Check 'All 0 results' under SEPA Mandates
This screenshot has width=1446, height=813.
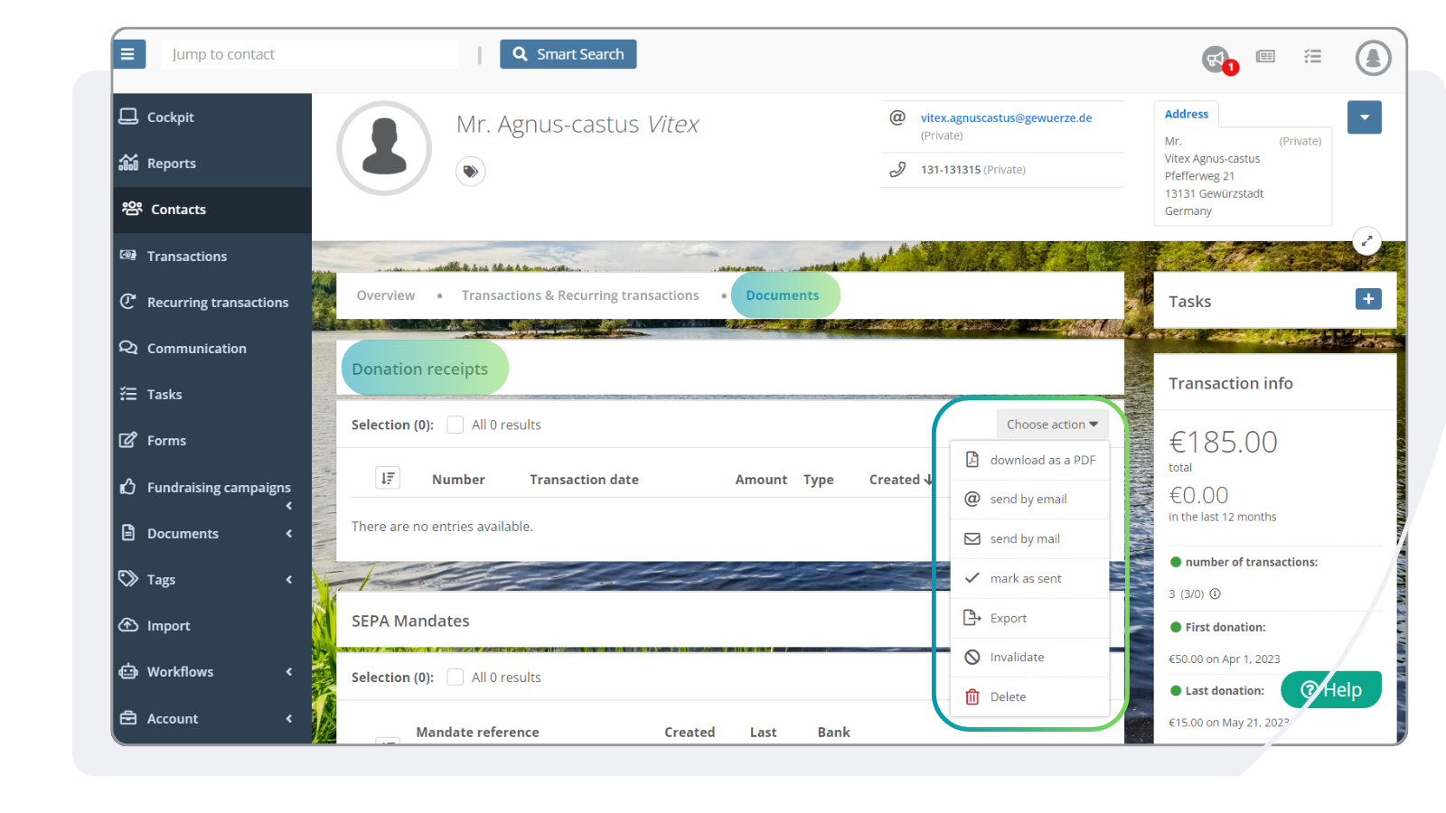pos(455,677)
